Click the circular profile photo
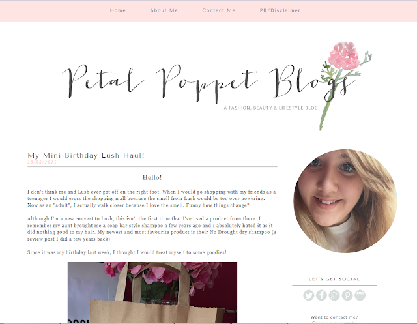 coord(345,201)
